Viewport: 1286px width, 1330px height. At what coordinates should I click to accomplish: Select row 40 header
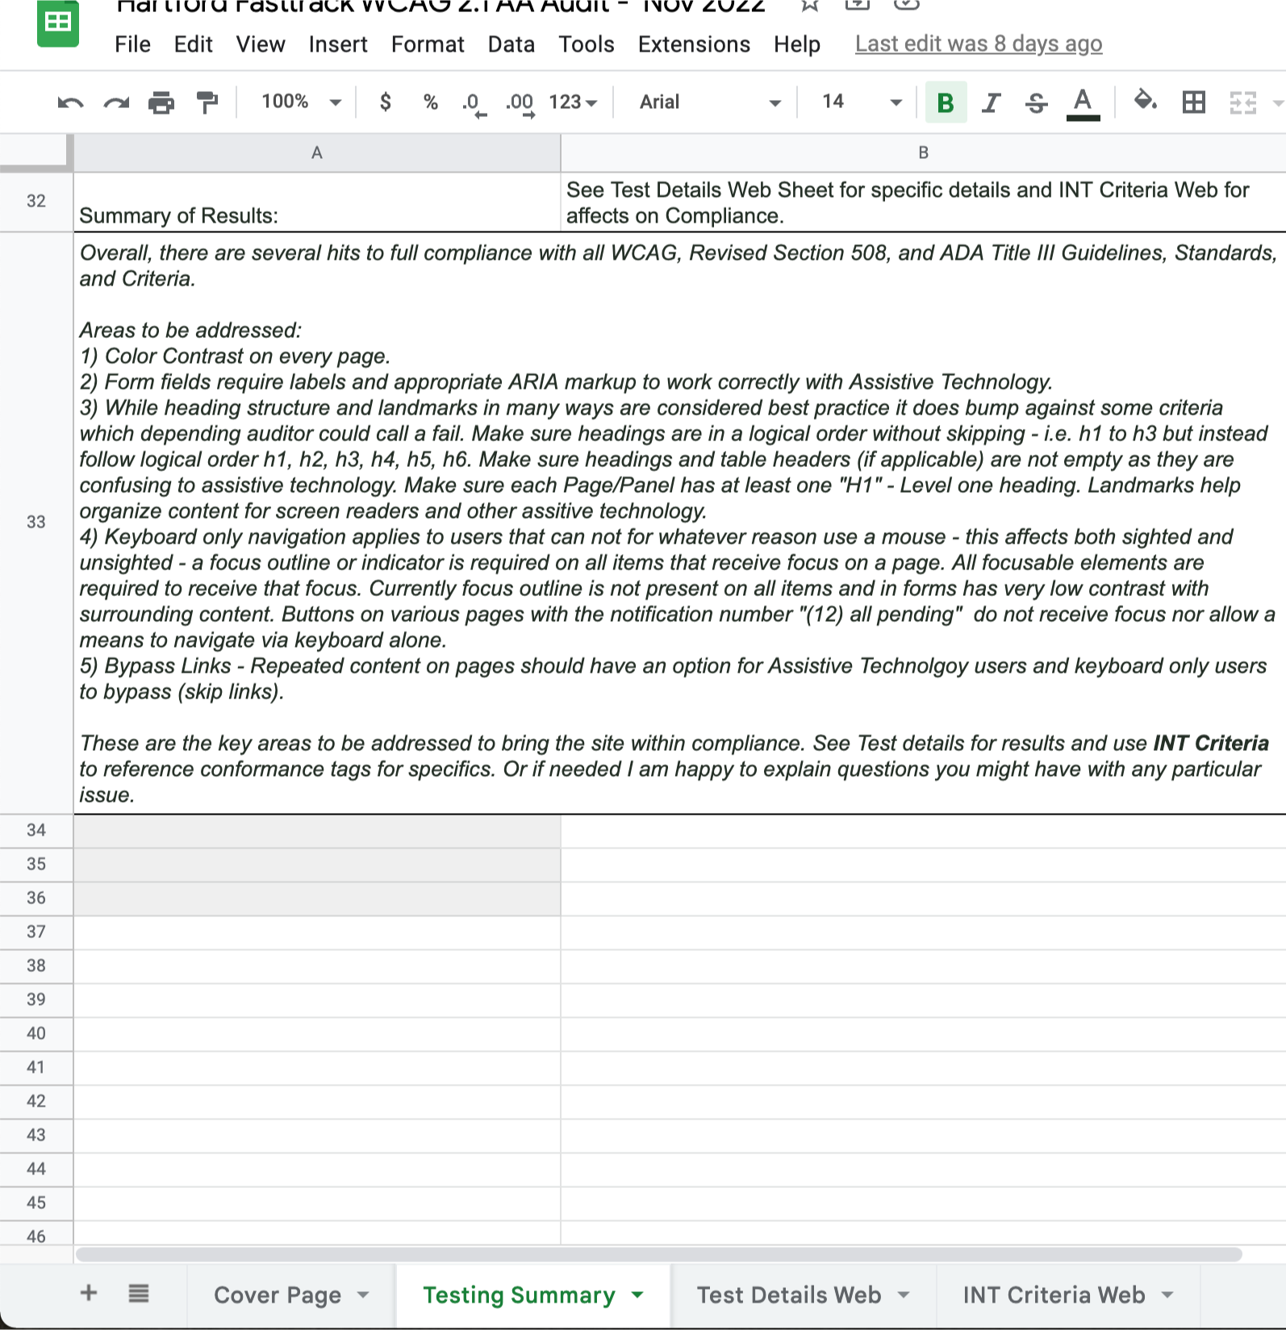click(x=36, y=1033)
